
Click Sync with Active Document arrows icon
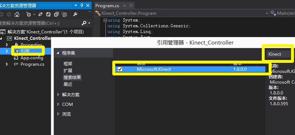(x=40, y=14)
